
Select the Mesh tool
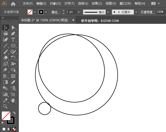tap(13, 76)
